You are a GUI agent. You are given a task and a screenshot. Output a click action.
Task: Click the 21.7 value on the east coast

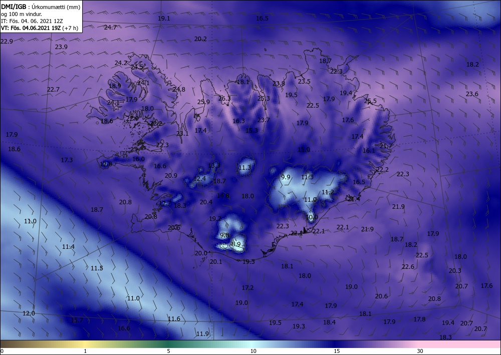click(385, 146)
